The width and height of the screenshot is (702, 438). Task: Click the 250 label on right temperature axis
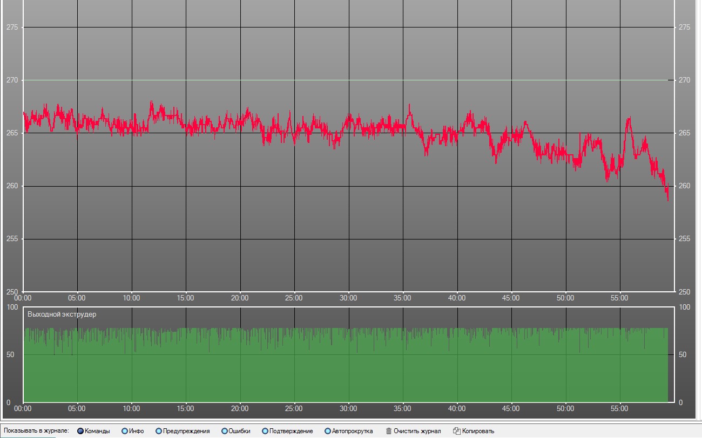click(x=684, y=292)
